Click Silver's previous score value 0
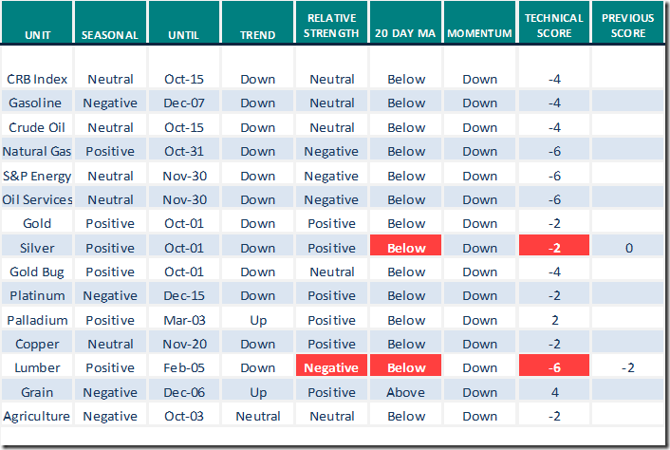Viewport: 670px width, 450px height. click(x=629, y=248)
